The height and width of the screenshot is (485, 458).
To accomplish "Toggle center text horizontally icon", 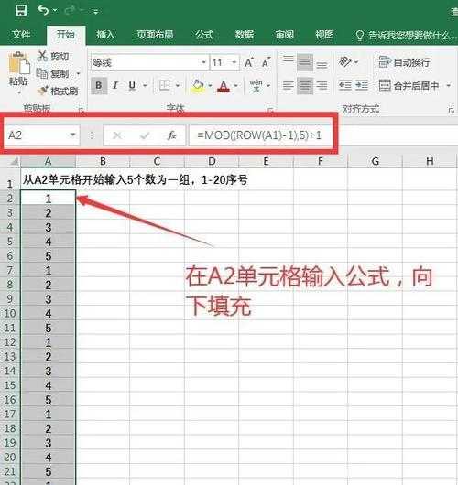I will click(x=305, y=85).
